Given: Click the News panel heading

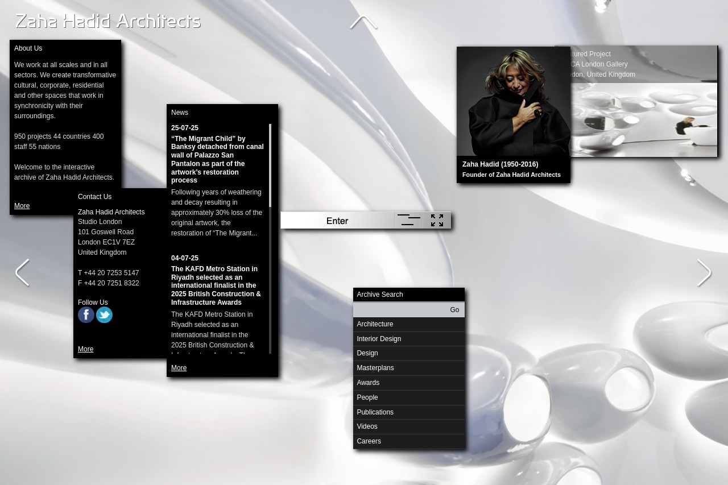Looking at the screenshot, I should click(x=180, y=113).
